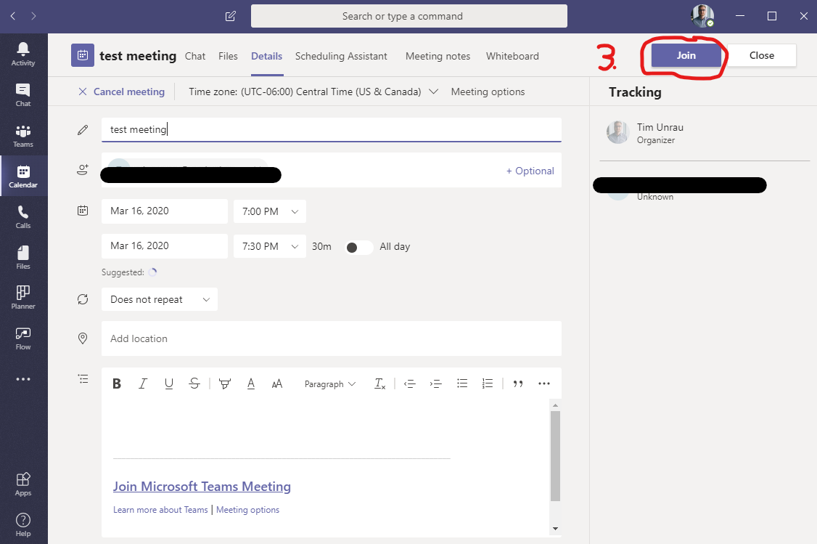The image size is (817, 544).
Task: Click the Join Microsoft Teams Meeting link
Action: (x=202, y=487)
